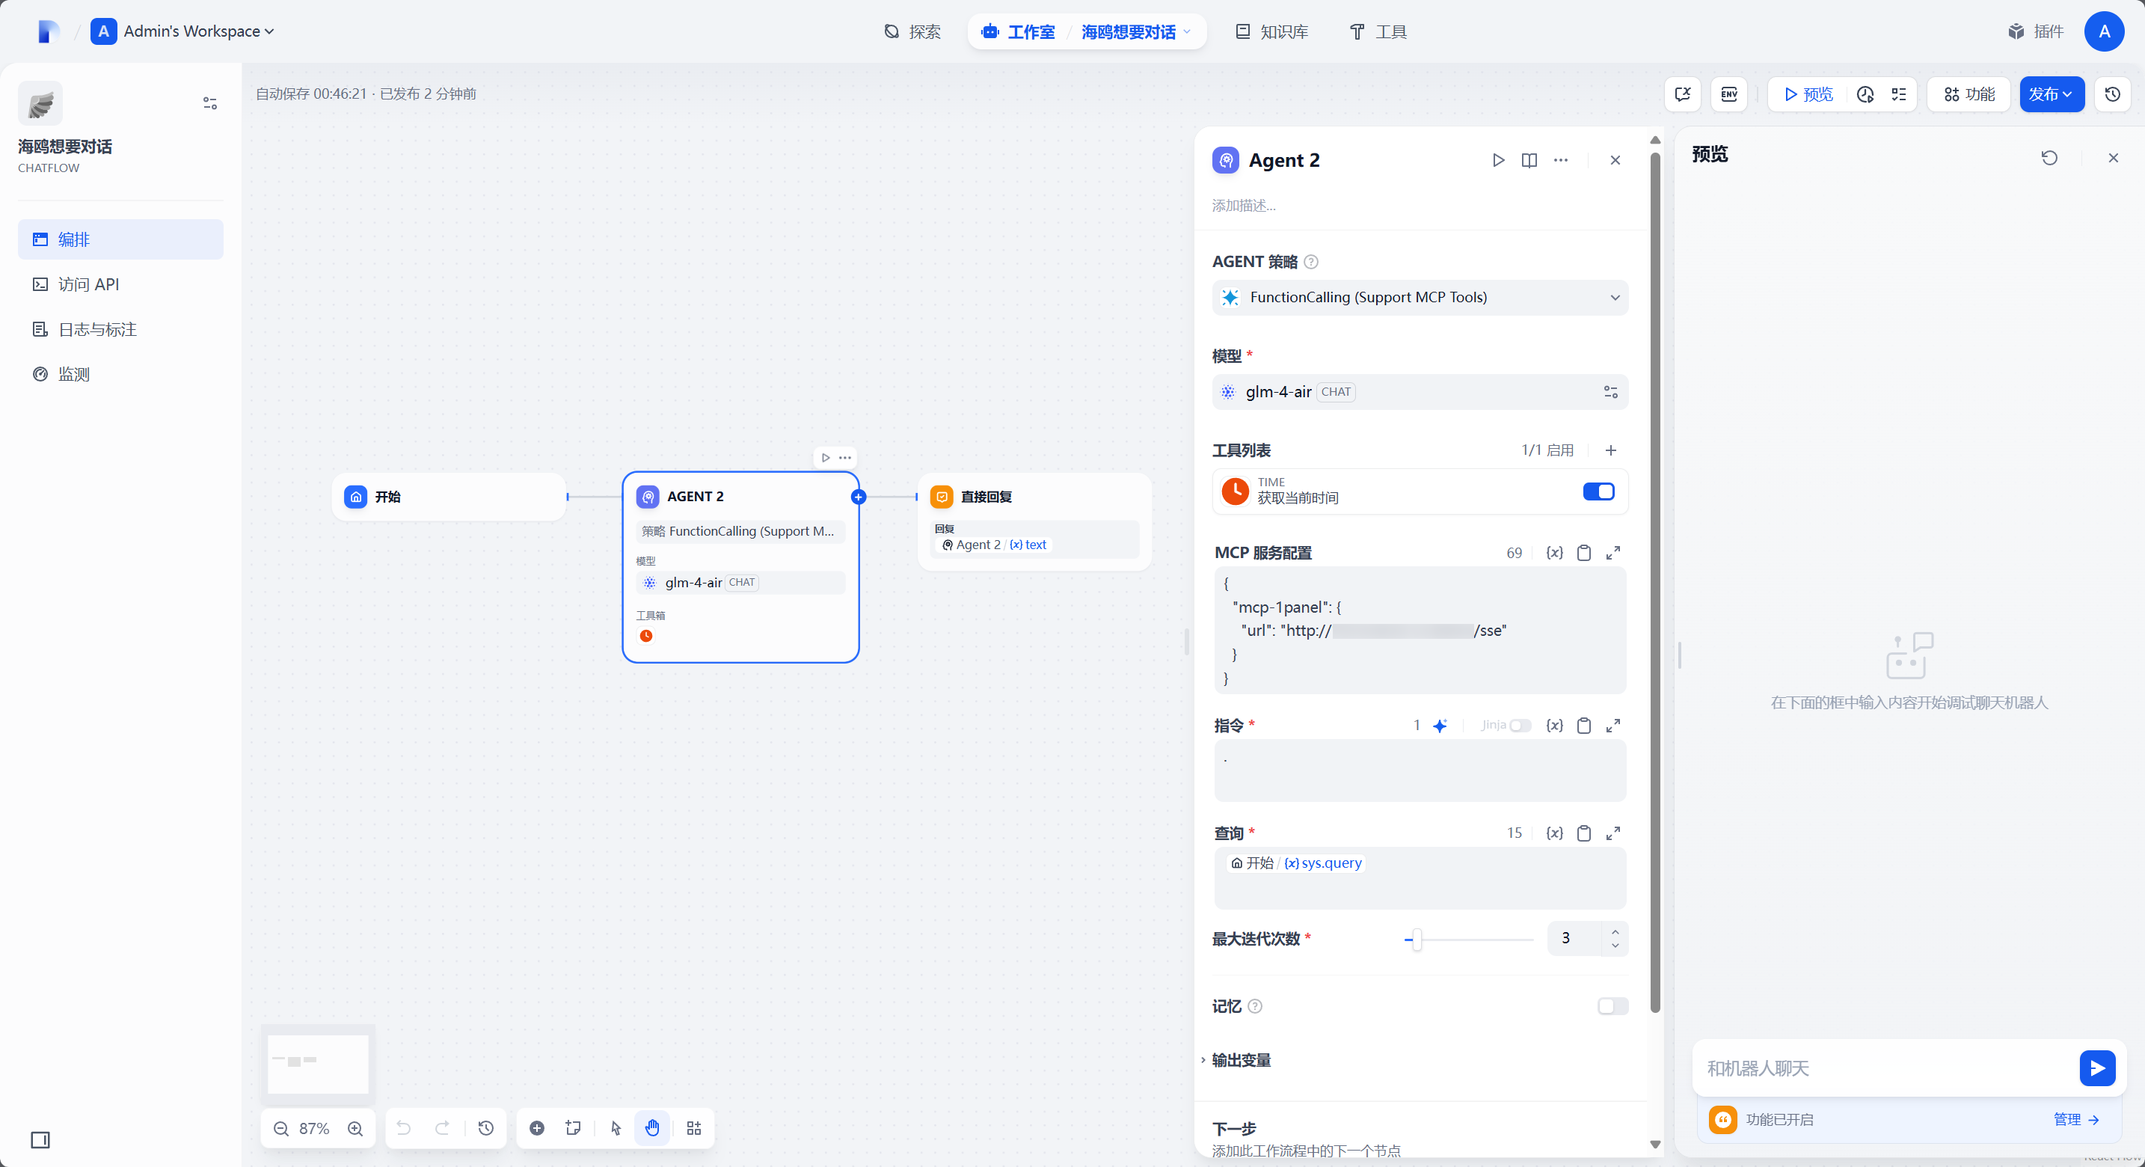Click the 最大迭代次数 slider handle
Image resolution: width=2145 pixels, height=1167 pixels.
(1417, 939)
